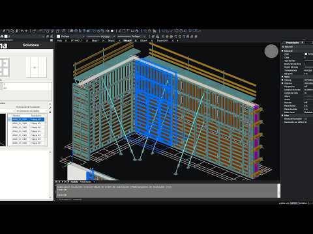Select the highlighted blue row in the solutions table
The width and height of the screenshot is (313, 234).
(x=28, y=120)
